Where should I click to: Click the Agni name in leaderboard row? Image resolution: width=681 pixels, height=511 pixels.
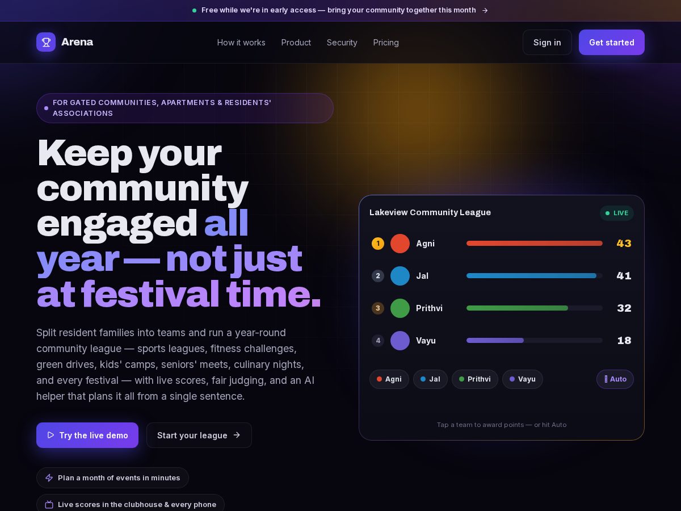[x=426, y=244]
